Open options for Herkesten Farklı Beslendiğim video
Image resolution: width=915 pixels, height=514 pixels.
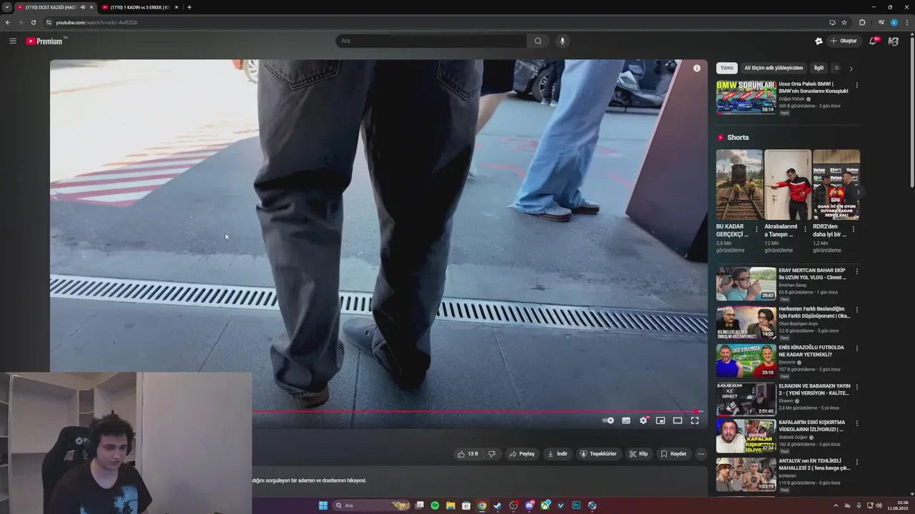(857, 310)
